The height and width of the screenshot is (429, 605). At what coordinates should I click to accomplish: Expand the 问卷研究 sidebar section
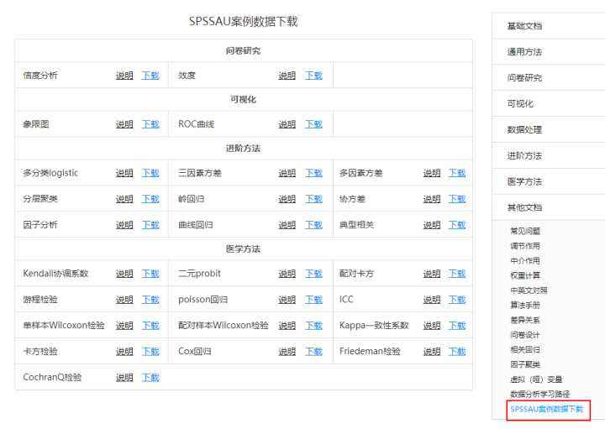click(x=525, y=78)
